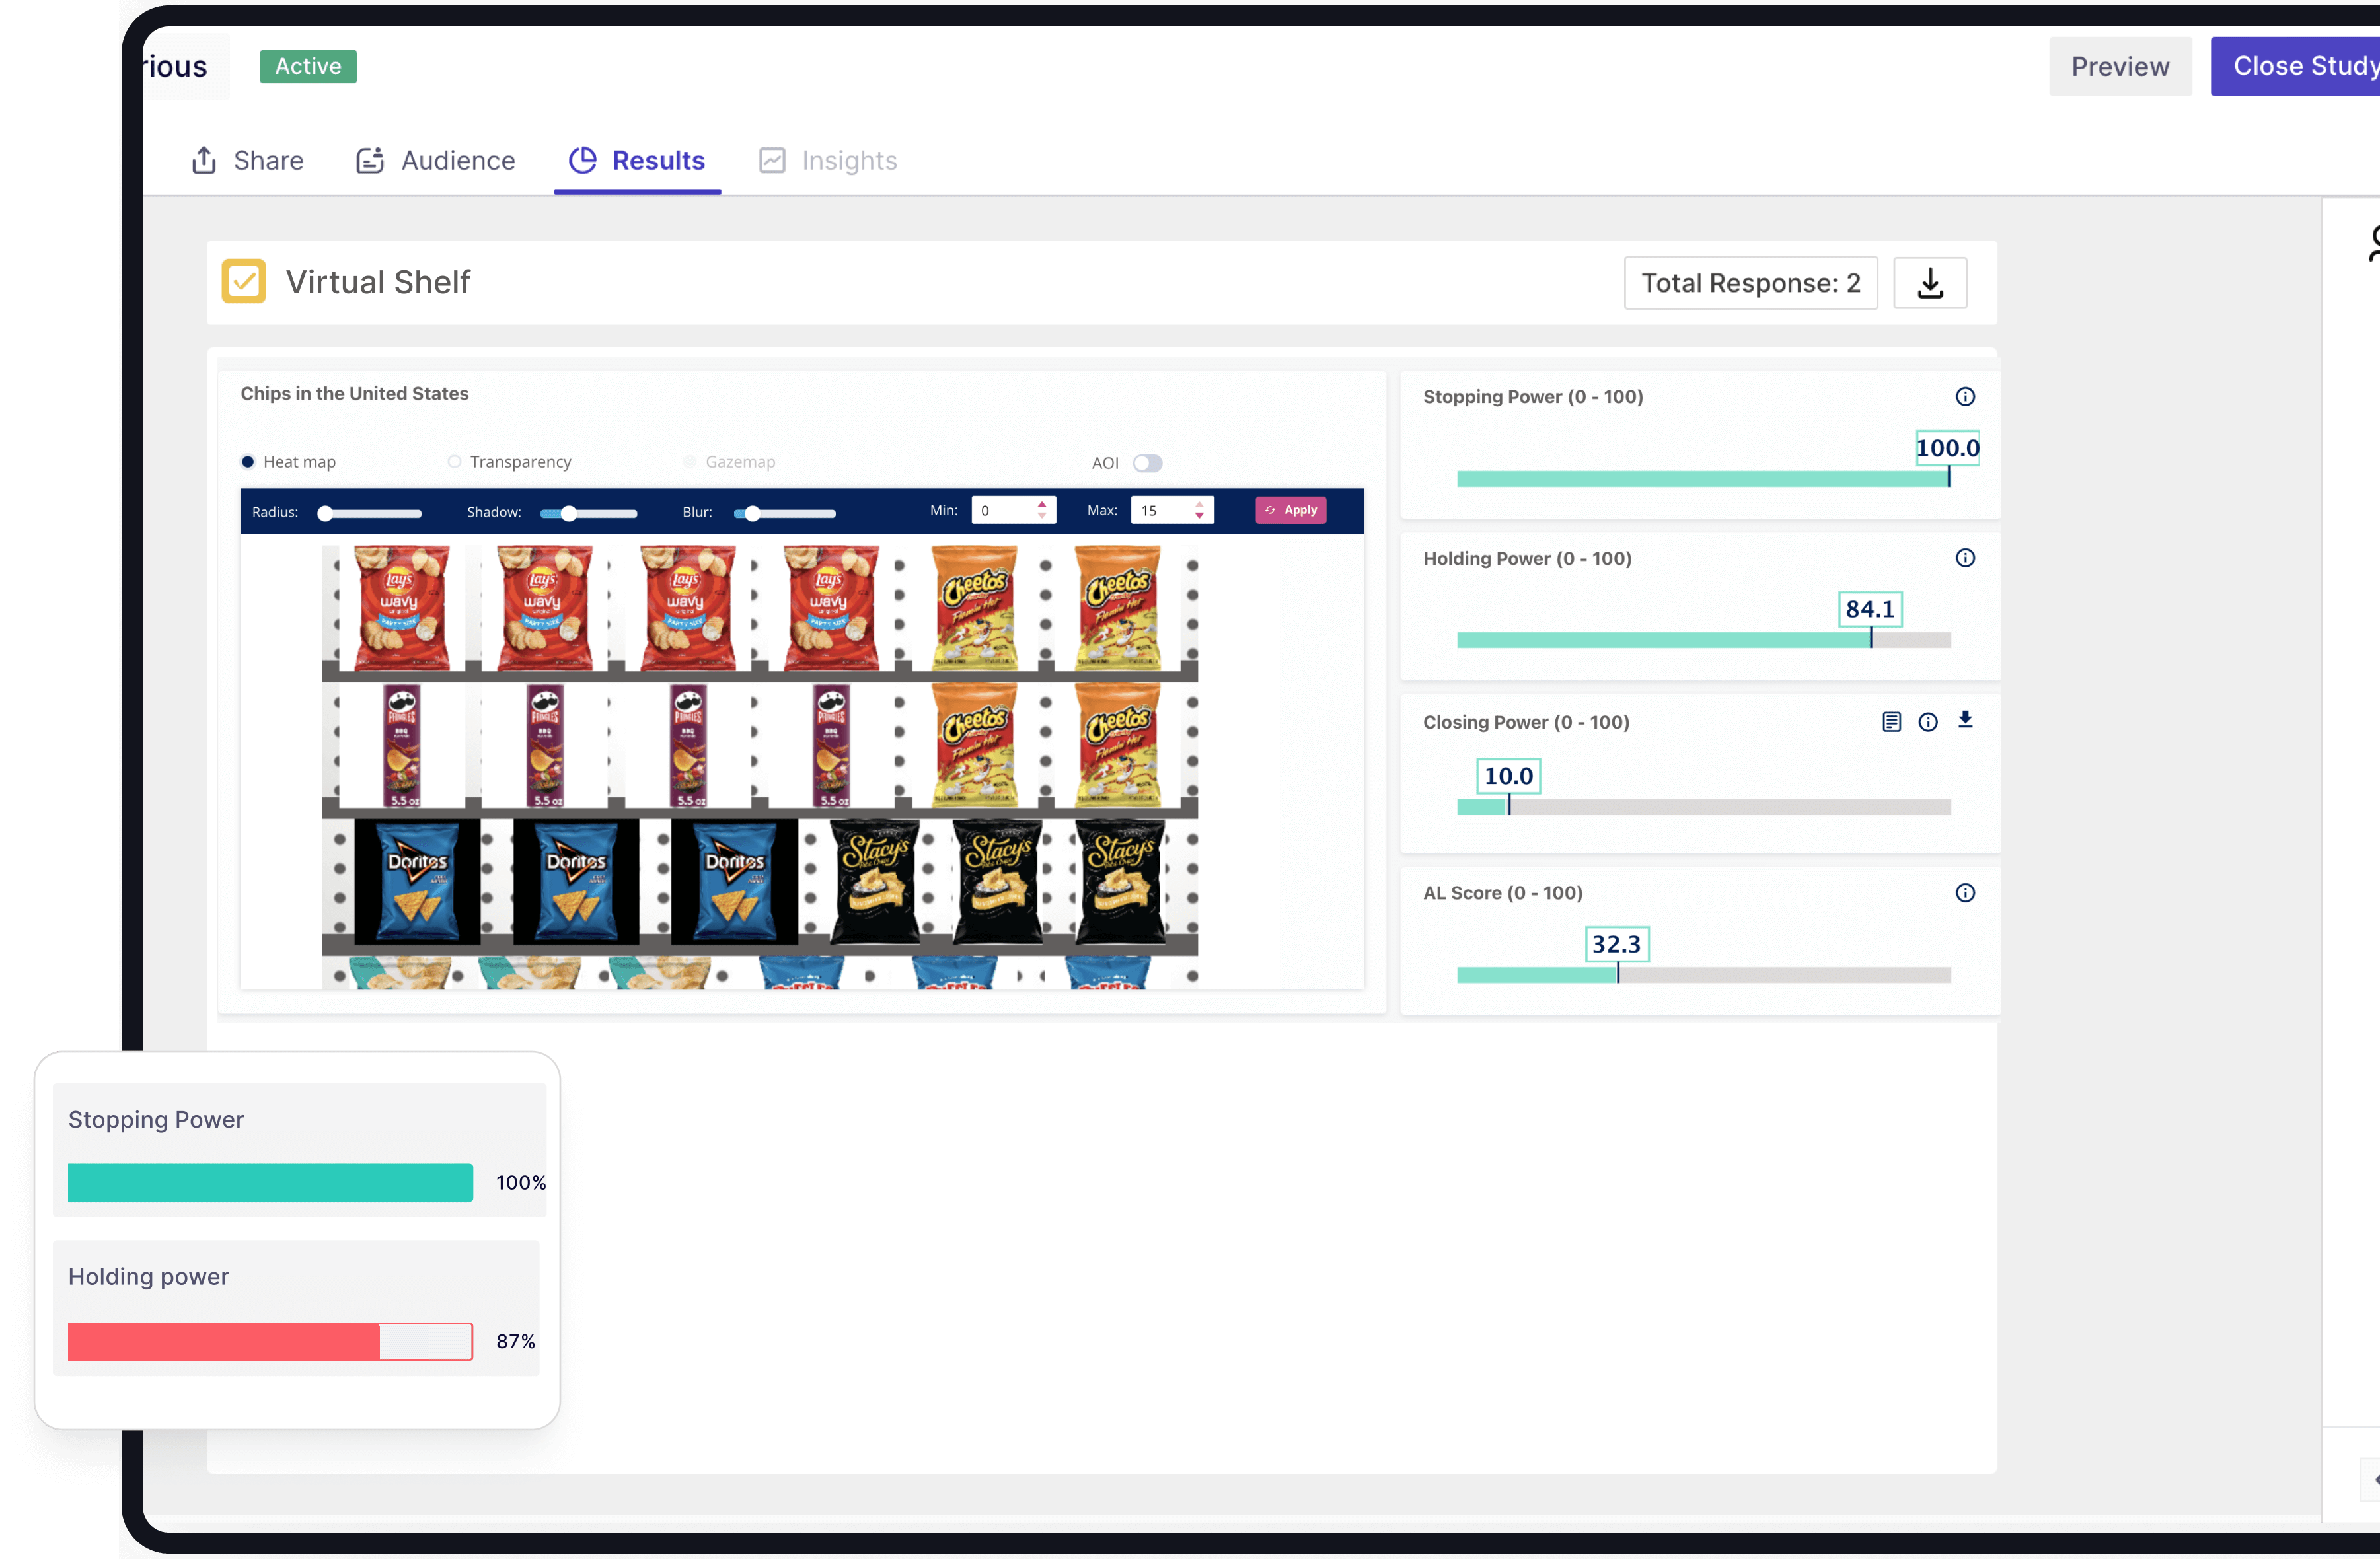Click 'Chips in the United States' title
This screenshot has width=2380, height=1559.
pyautogui.click(x=354, y=393)
